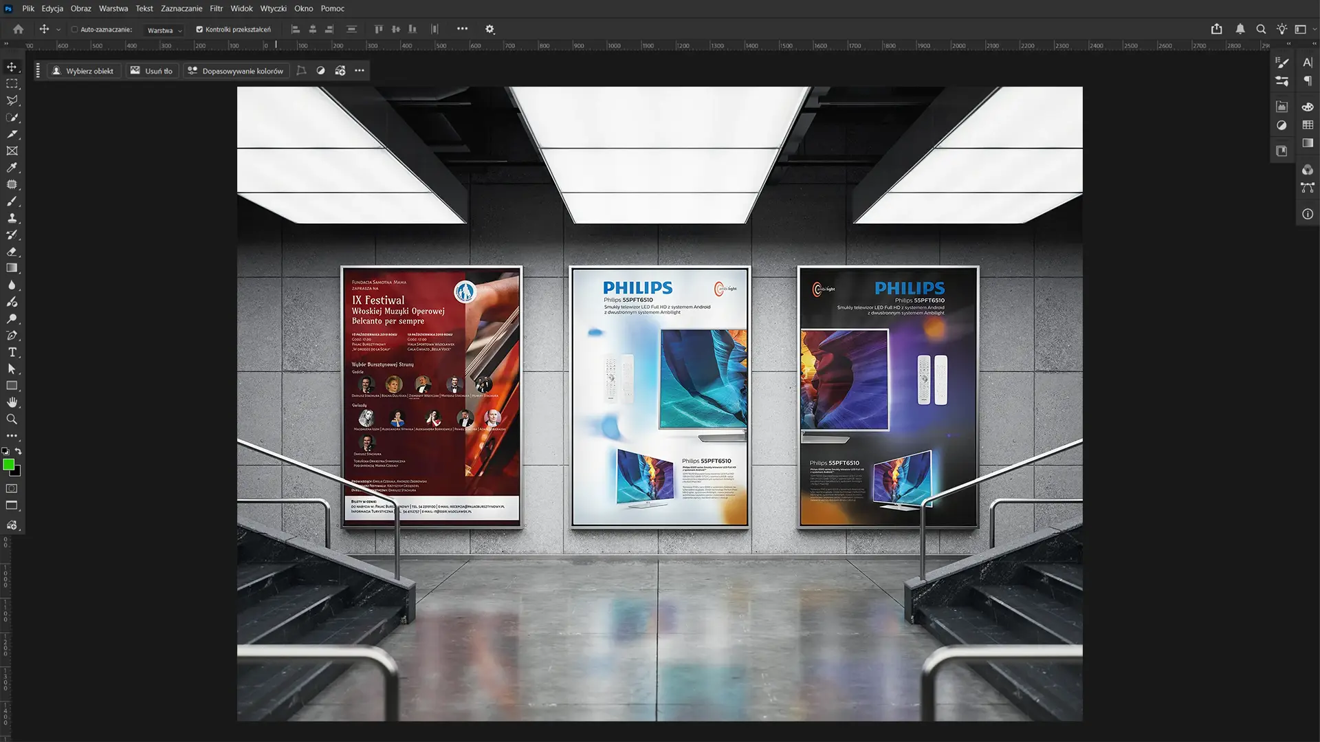Open the Filtr menu
1320x742 pixels.
click(216, 8)
